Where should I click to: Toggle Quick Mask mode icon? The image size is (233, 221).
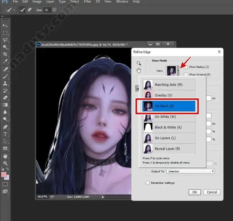pos(5,184)
